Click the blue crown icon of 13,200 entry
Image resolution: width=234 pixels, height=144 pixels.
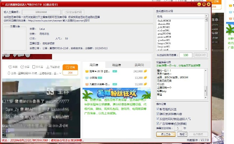(x=87, y=78)
